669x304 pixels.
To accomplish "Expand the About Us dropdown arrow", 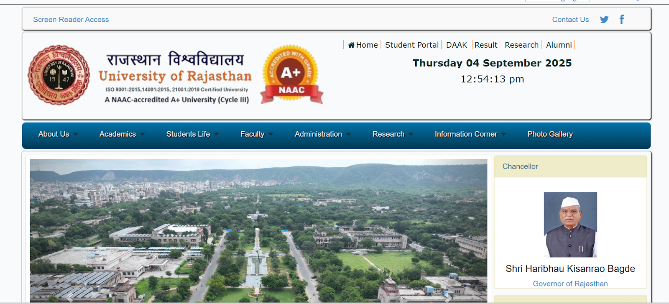I will click(x=76, y=134).
